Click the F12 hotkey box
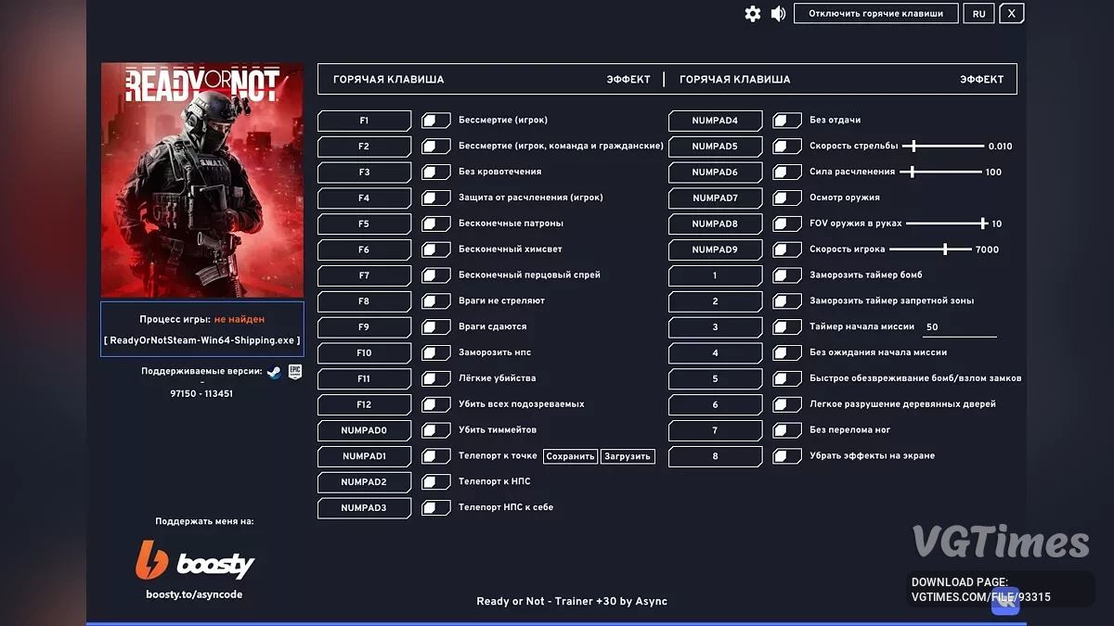 coord(364,404)
